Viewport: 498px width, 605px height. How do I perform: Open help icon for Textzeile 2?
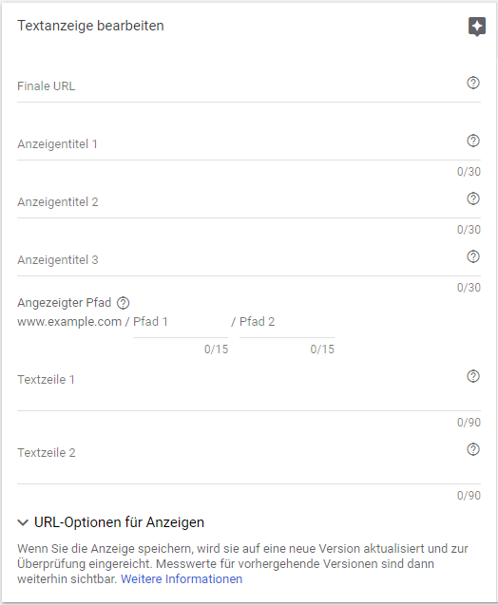pos(473,449)
